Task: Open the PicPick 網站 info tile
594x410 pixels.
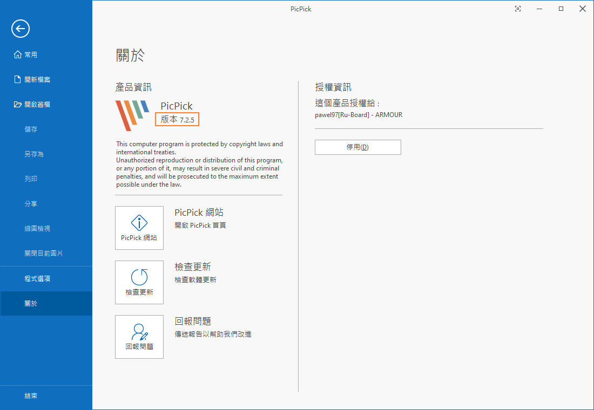Action: 139,228
